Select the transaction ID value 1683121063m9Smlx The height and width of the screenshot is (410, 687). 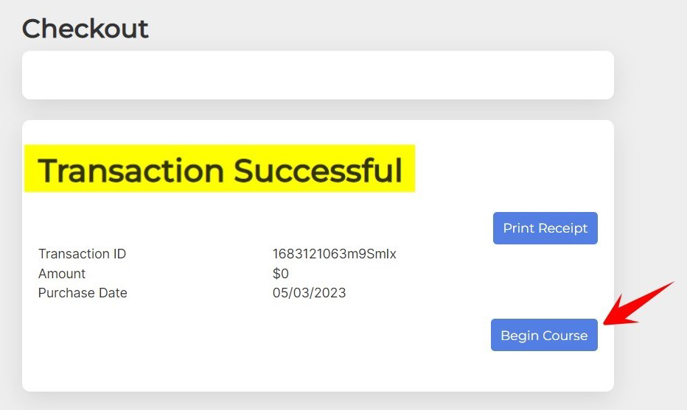(334, 254)
